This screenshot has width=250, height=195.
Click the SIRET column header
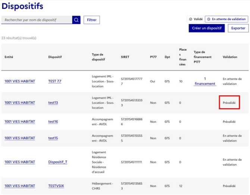pyautogui.click(x=125, y=57)
